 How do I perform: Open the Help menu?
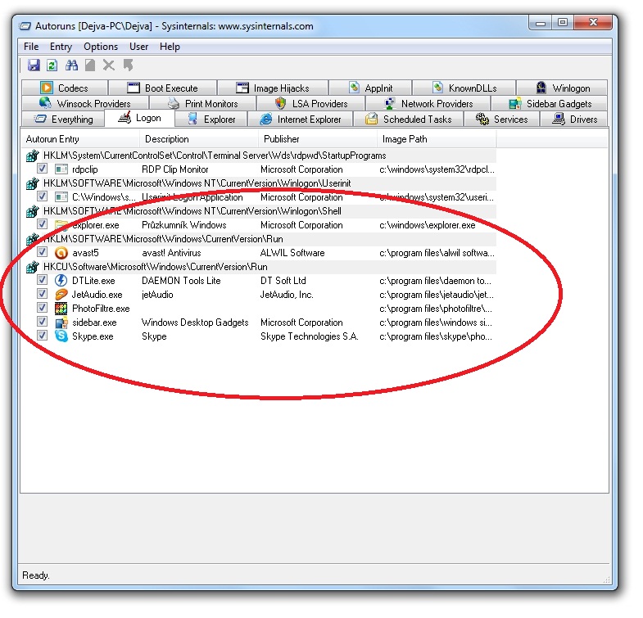click(170, 47)
